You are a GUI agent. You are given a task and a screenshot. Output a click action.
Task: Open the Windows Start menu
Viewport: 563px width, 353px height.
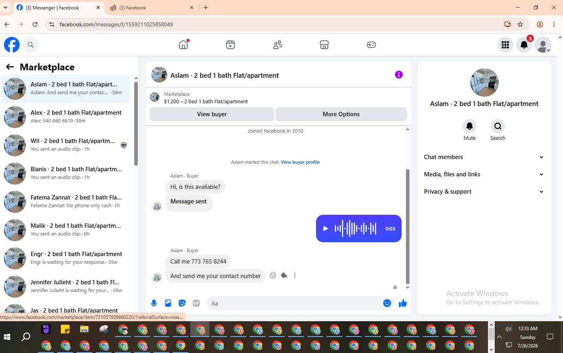coord(7,337)
